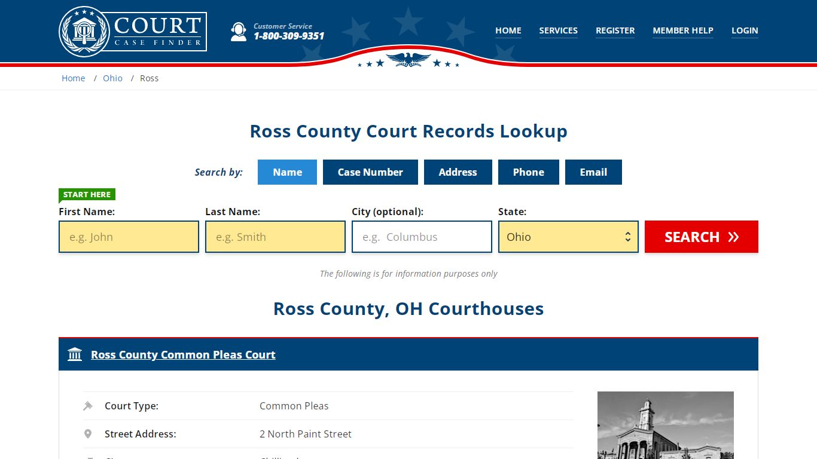Select the Name search tab
The width and height of the screenshot is (817, 459).
tap(287, 172)
